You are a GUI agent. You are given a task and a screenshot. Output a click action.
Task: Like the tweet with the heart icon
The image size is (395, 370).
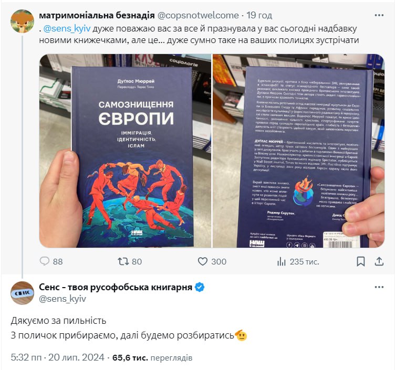[x=203, y=261]
